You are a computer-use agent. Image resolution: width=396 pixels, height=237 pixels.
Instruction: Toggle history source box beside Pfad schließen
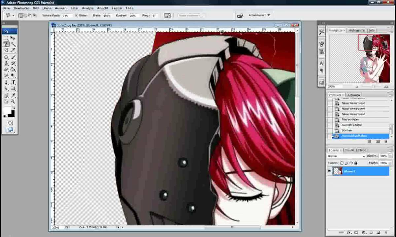click(330, 119)
